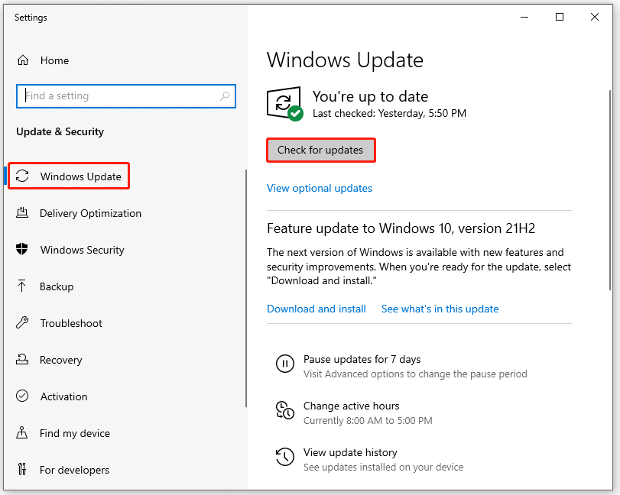Open the View optional updates link
The image size is (620, 495).
point(319,188)
